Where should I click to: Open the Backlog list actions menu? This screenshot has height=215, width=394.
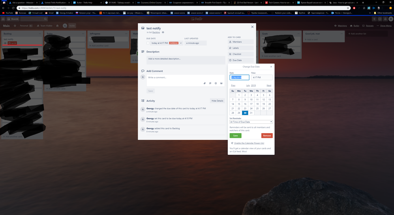click(40, 33)
